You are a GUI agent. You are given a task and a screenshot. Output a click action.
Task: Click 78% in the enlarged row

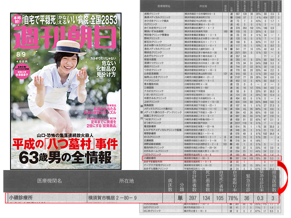[233, 198]
